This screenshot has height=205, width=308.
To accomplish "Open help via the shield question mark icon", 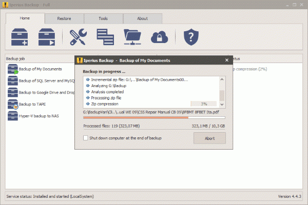I will point(190,37).
